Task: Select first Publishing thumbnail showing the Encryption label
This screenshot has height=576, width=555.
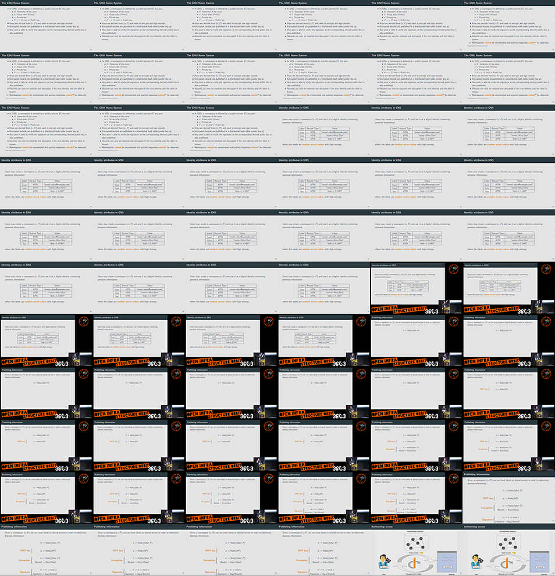Action: (x=415, y=445)
